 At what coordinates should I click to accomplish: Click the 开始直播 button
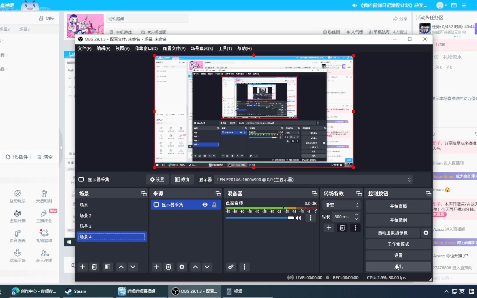398,206
